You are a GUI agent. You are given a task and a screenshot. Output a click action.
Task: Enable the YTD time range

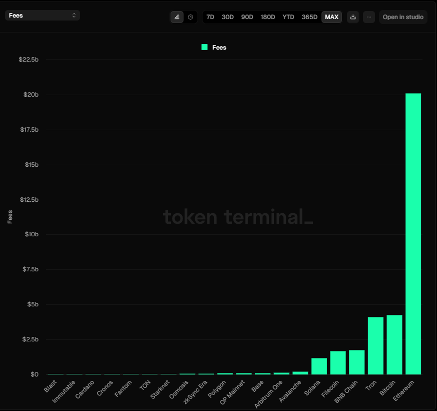(x=288, y=17)
